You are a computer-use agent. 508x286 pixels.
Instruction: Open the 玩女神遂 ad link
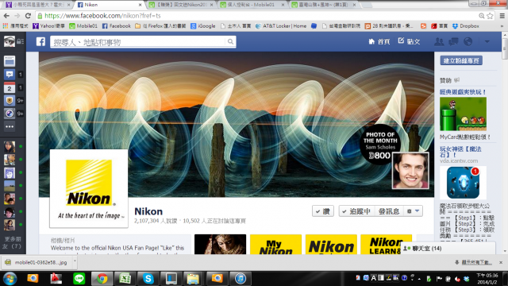click(x=460, y=152)
